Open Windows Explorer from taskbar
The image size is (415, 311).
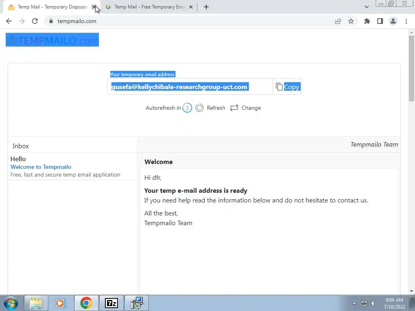(36, 303)
